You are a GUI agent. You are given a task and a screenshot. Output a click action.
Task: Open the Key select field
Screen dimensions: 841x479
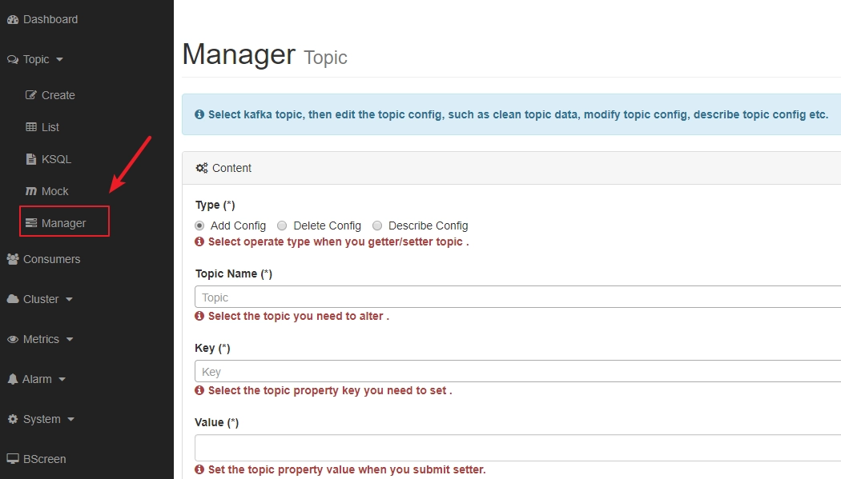(517, 371)
